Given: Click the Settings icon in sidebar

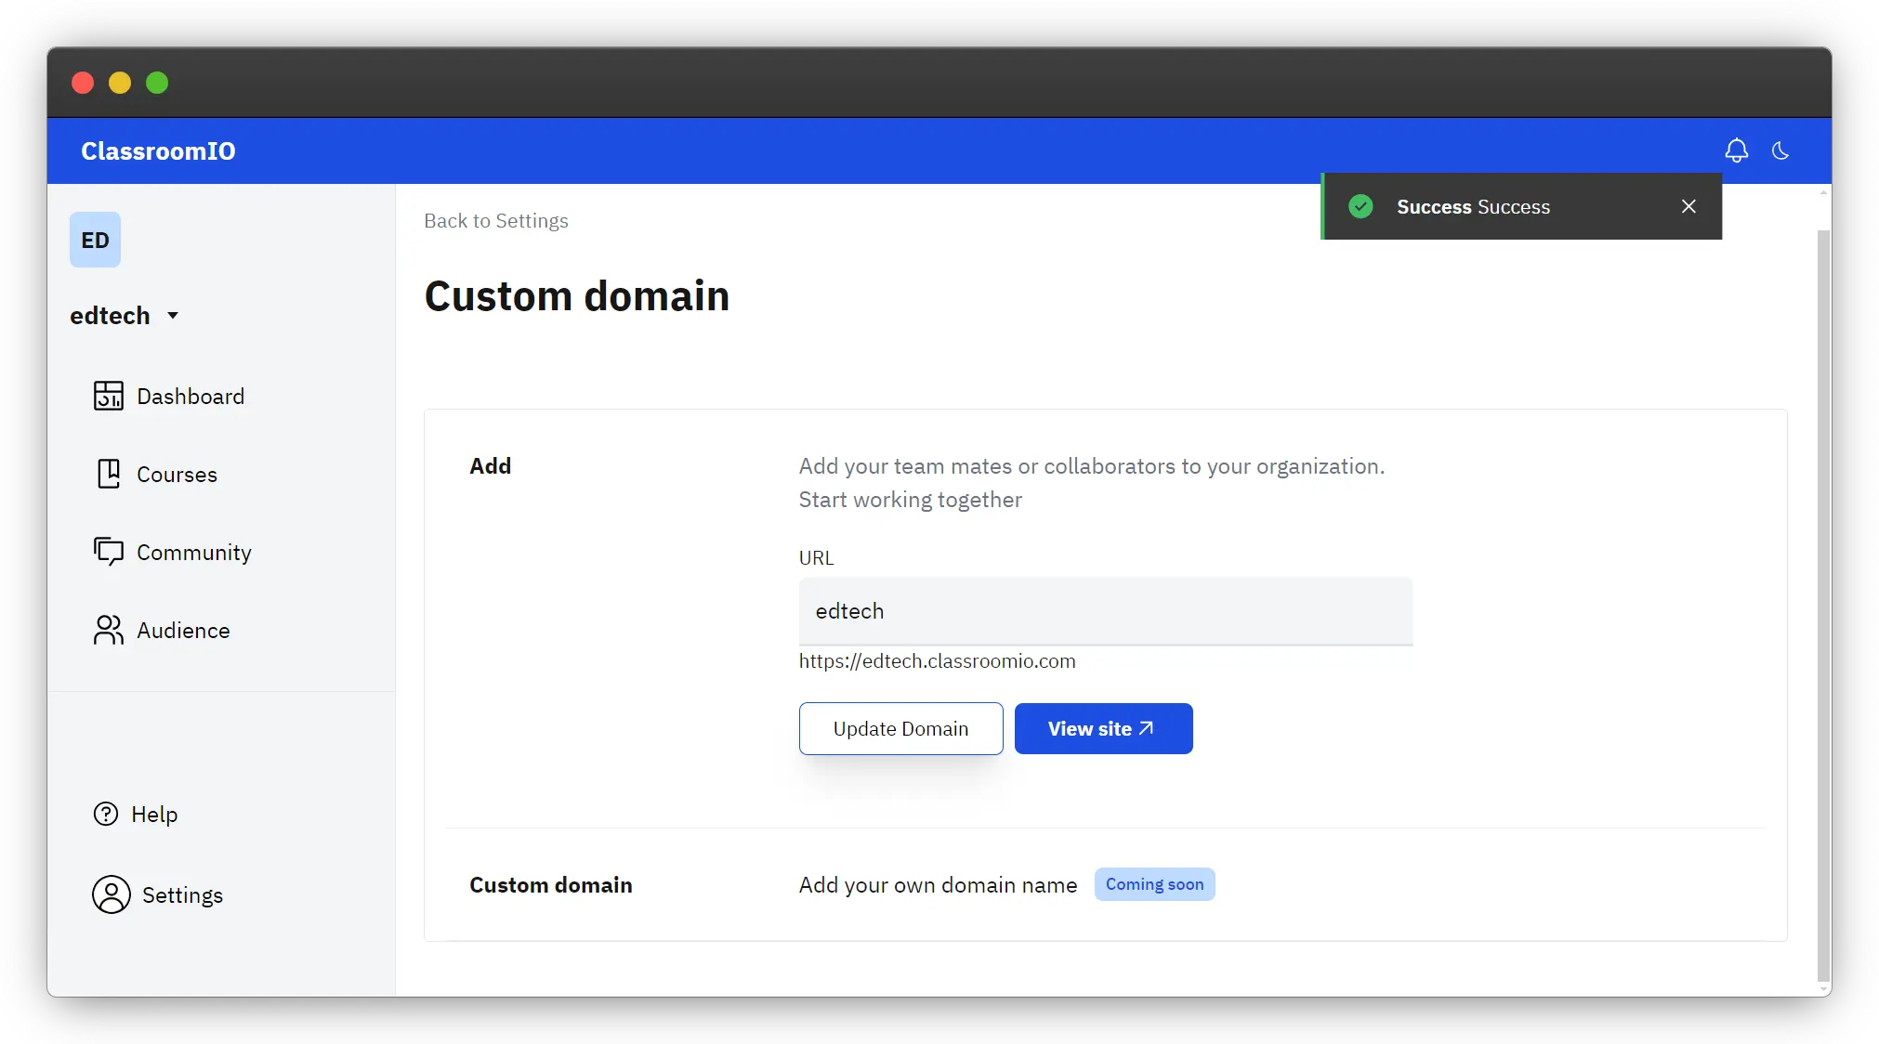Looking at the screenshot, I should 110,894.
